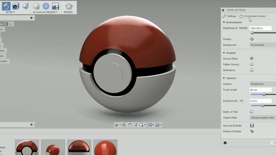
Task: Adjust the Focal Length slider handle
Action: click(263, 95)
